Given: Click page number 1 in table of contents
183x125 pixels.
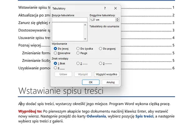Looking at the screenshot, I should (173, 7).
